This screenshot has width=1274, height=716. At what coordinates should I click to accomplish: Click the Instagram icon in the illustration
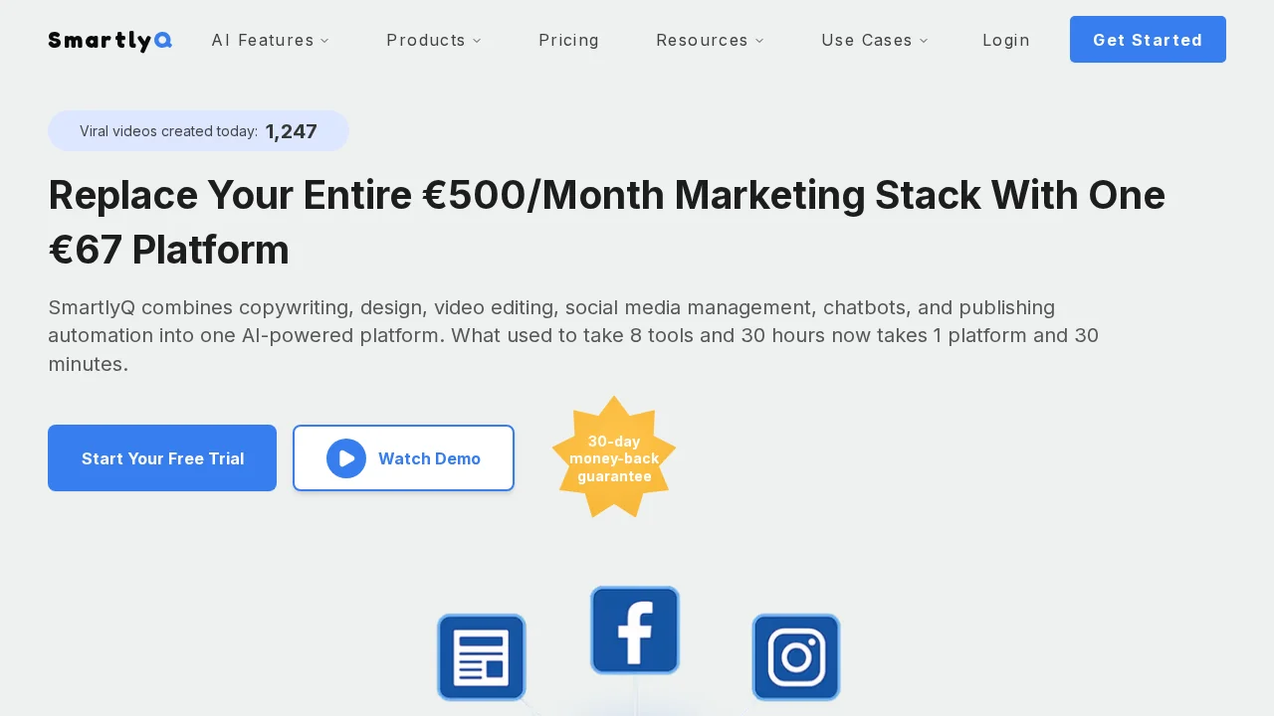(x=795, y=656)
